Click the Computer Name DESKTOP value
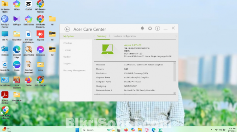The height and width of the screenshot is (132, 237). point(132,82)
